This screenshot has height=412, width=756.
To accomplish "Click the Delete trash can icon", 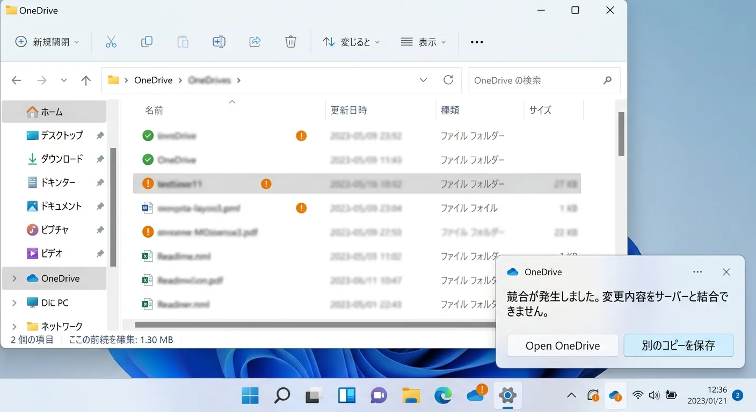I will pos(290,42).
